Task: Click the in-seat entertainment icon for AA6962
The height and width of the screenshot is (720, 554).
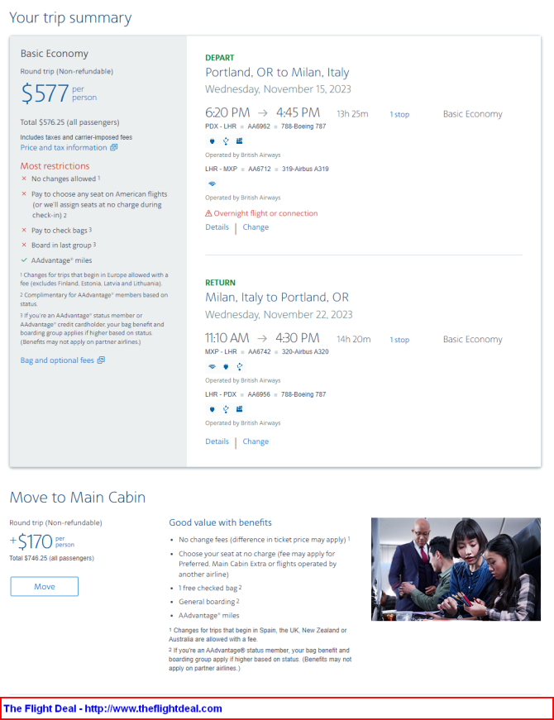Action: click(239, 141)
